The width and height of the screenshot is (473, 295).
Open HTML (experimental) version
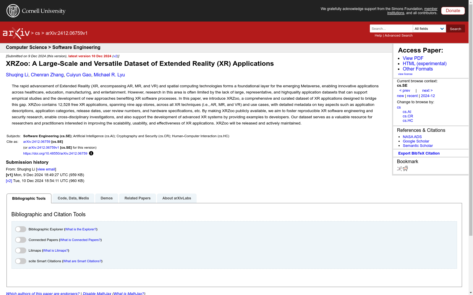425,64
